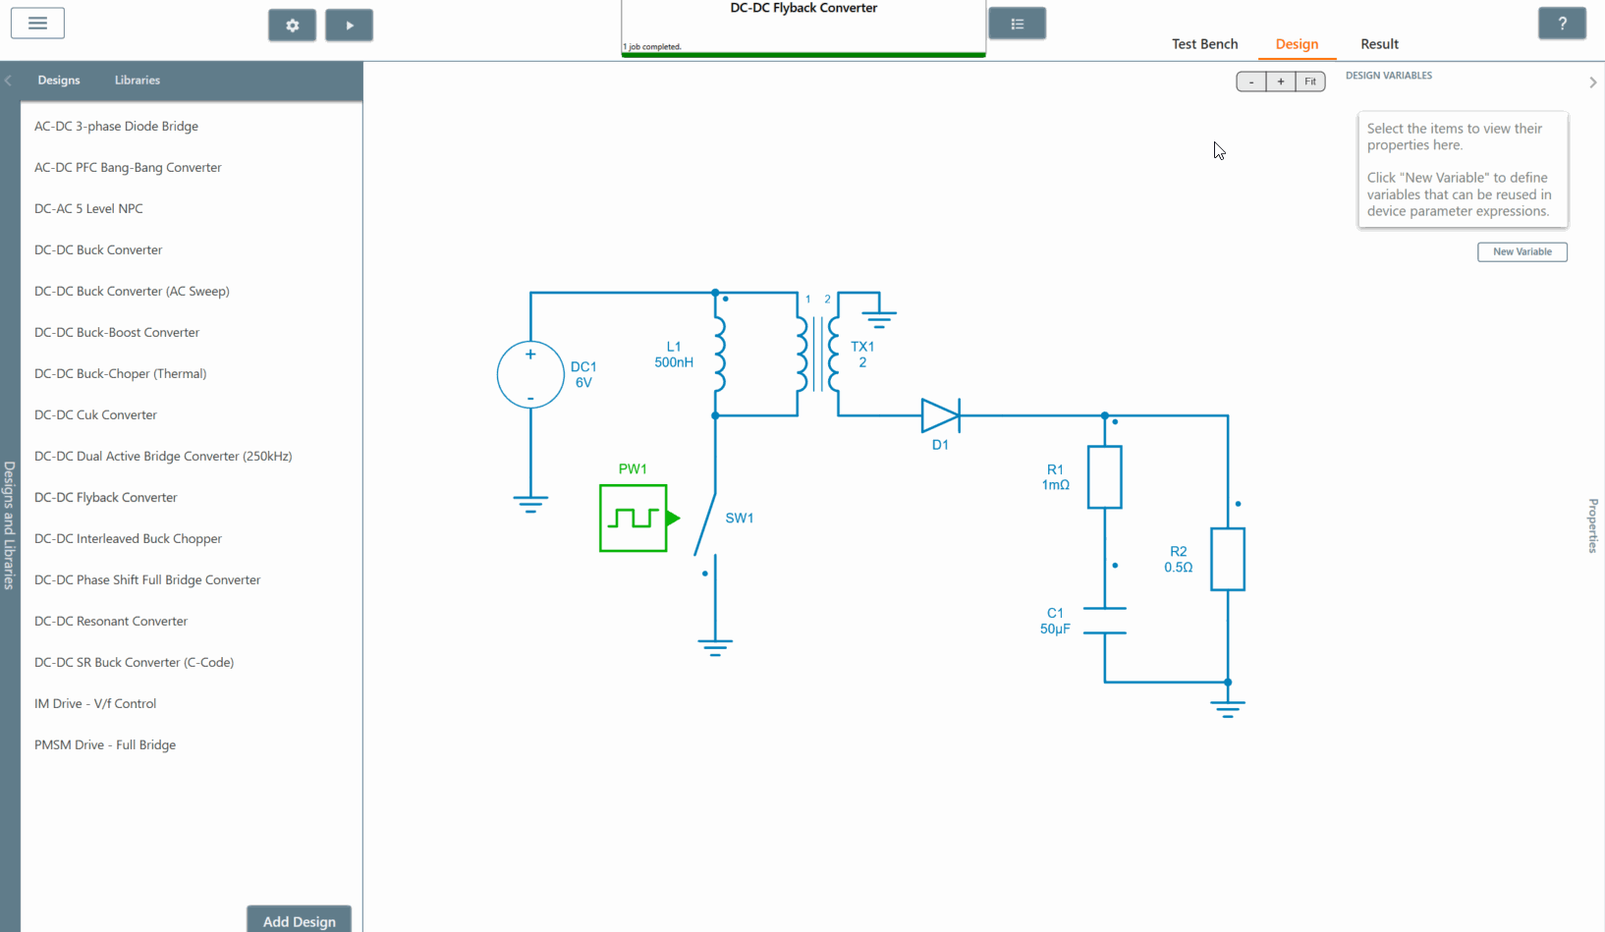The height and width of the screenshot is (932, 1605).
Task: Switch to the Result tab
Action: 1379,44
